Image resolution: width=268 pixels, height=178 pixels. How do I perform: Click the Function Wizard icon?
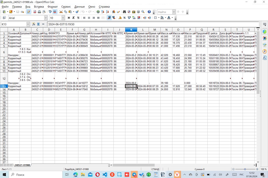[34, 24]
